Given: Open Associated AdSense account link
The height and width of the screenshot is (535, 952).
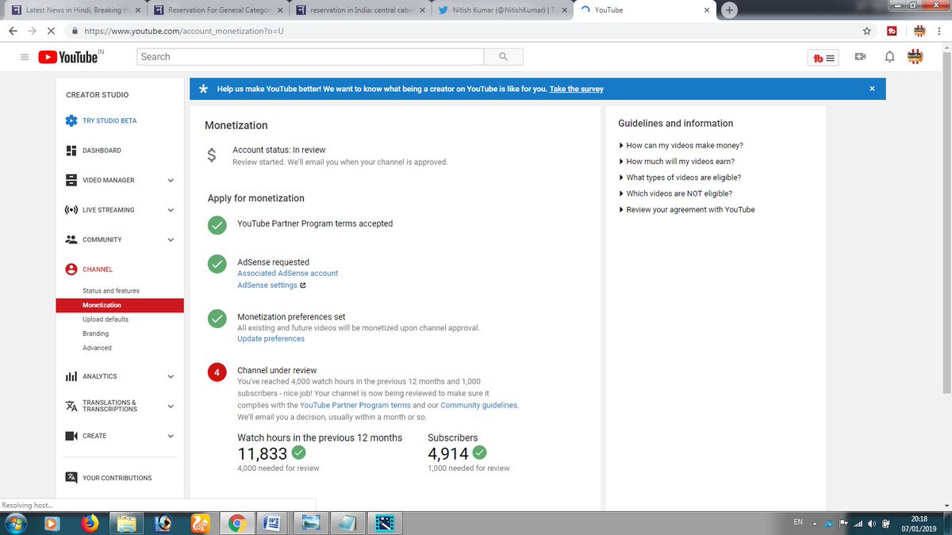Looking at the screenshot, I should pyautogui.click(x=287, y=273).
